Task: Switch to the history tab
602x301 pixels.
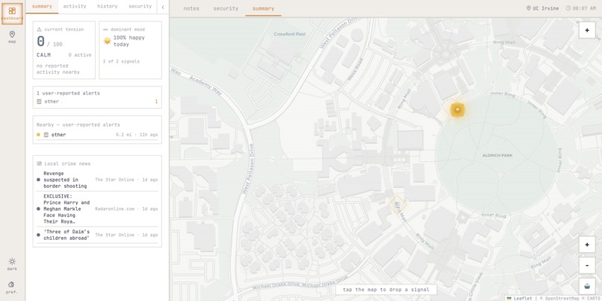Action: [x=108, y=7]
